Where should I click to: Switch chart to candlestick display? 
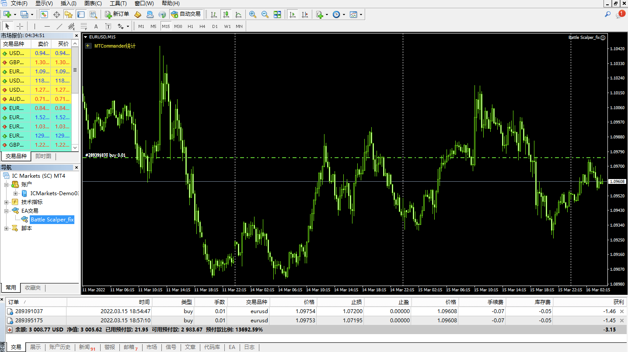(x=226, y=14)
